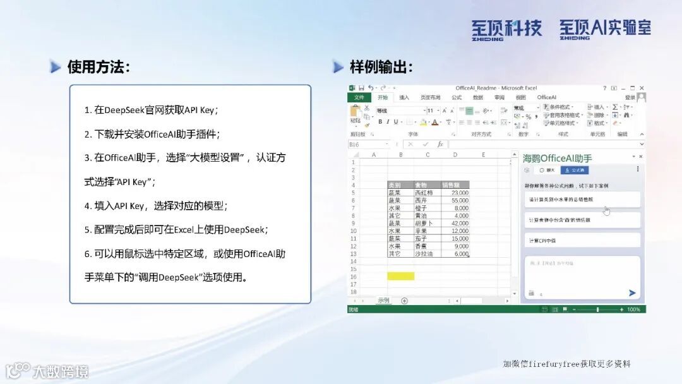Click the Paste clipboard icon

point(356,111)
